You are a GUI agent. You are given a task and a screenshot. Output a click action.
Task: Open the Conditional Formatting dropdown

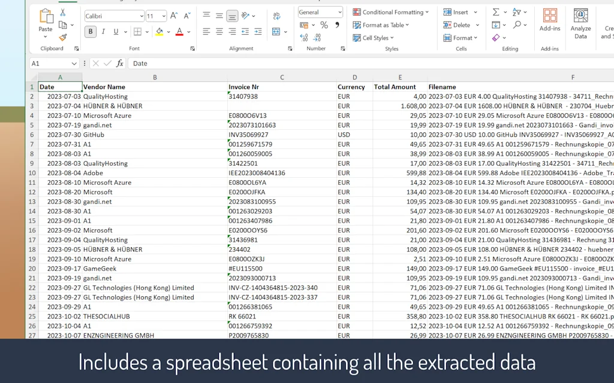(391, 11)
